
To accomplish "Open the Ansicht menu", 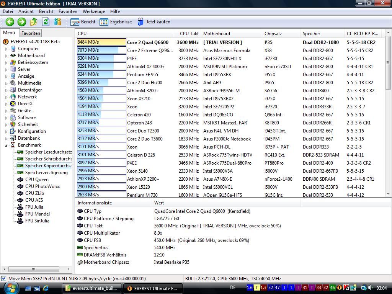I will pos(26,11).
